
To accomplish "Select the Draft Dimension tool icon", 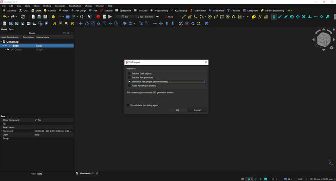I will (x=61, y=23).
